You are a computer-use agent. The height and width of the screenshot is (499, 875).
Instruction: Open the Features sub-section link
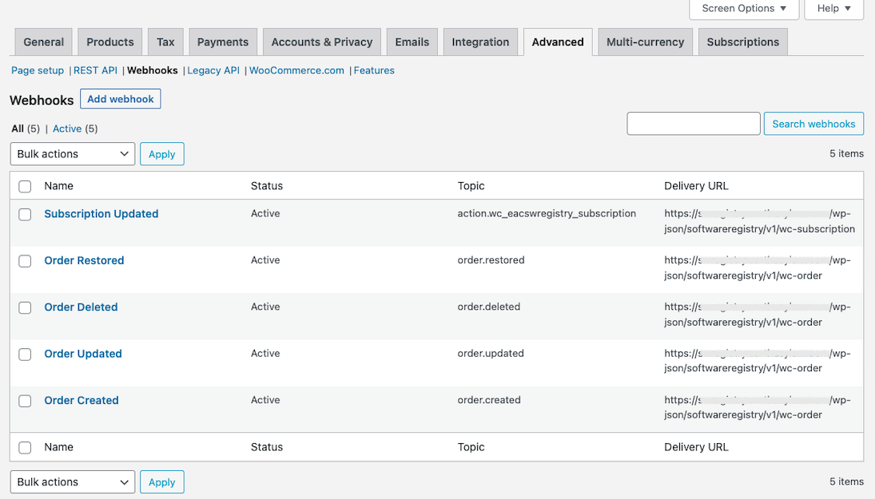(374, 70)
